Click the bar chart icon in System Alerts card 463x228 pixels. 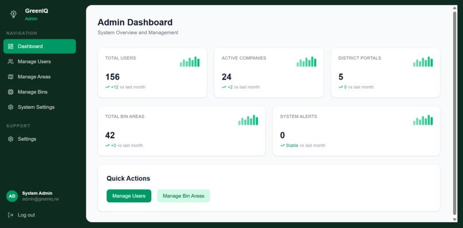(x=423, y=120)
